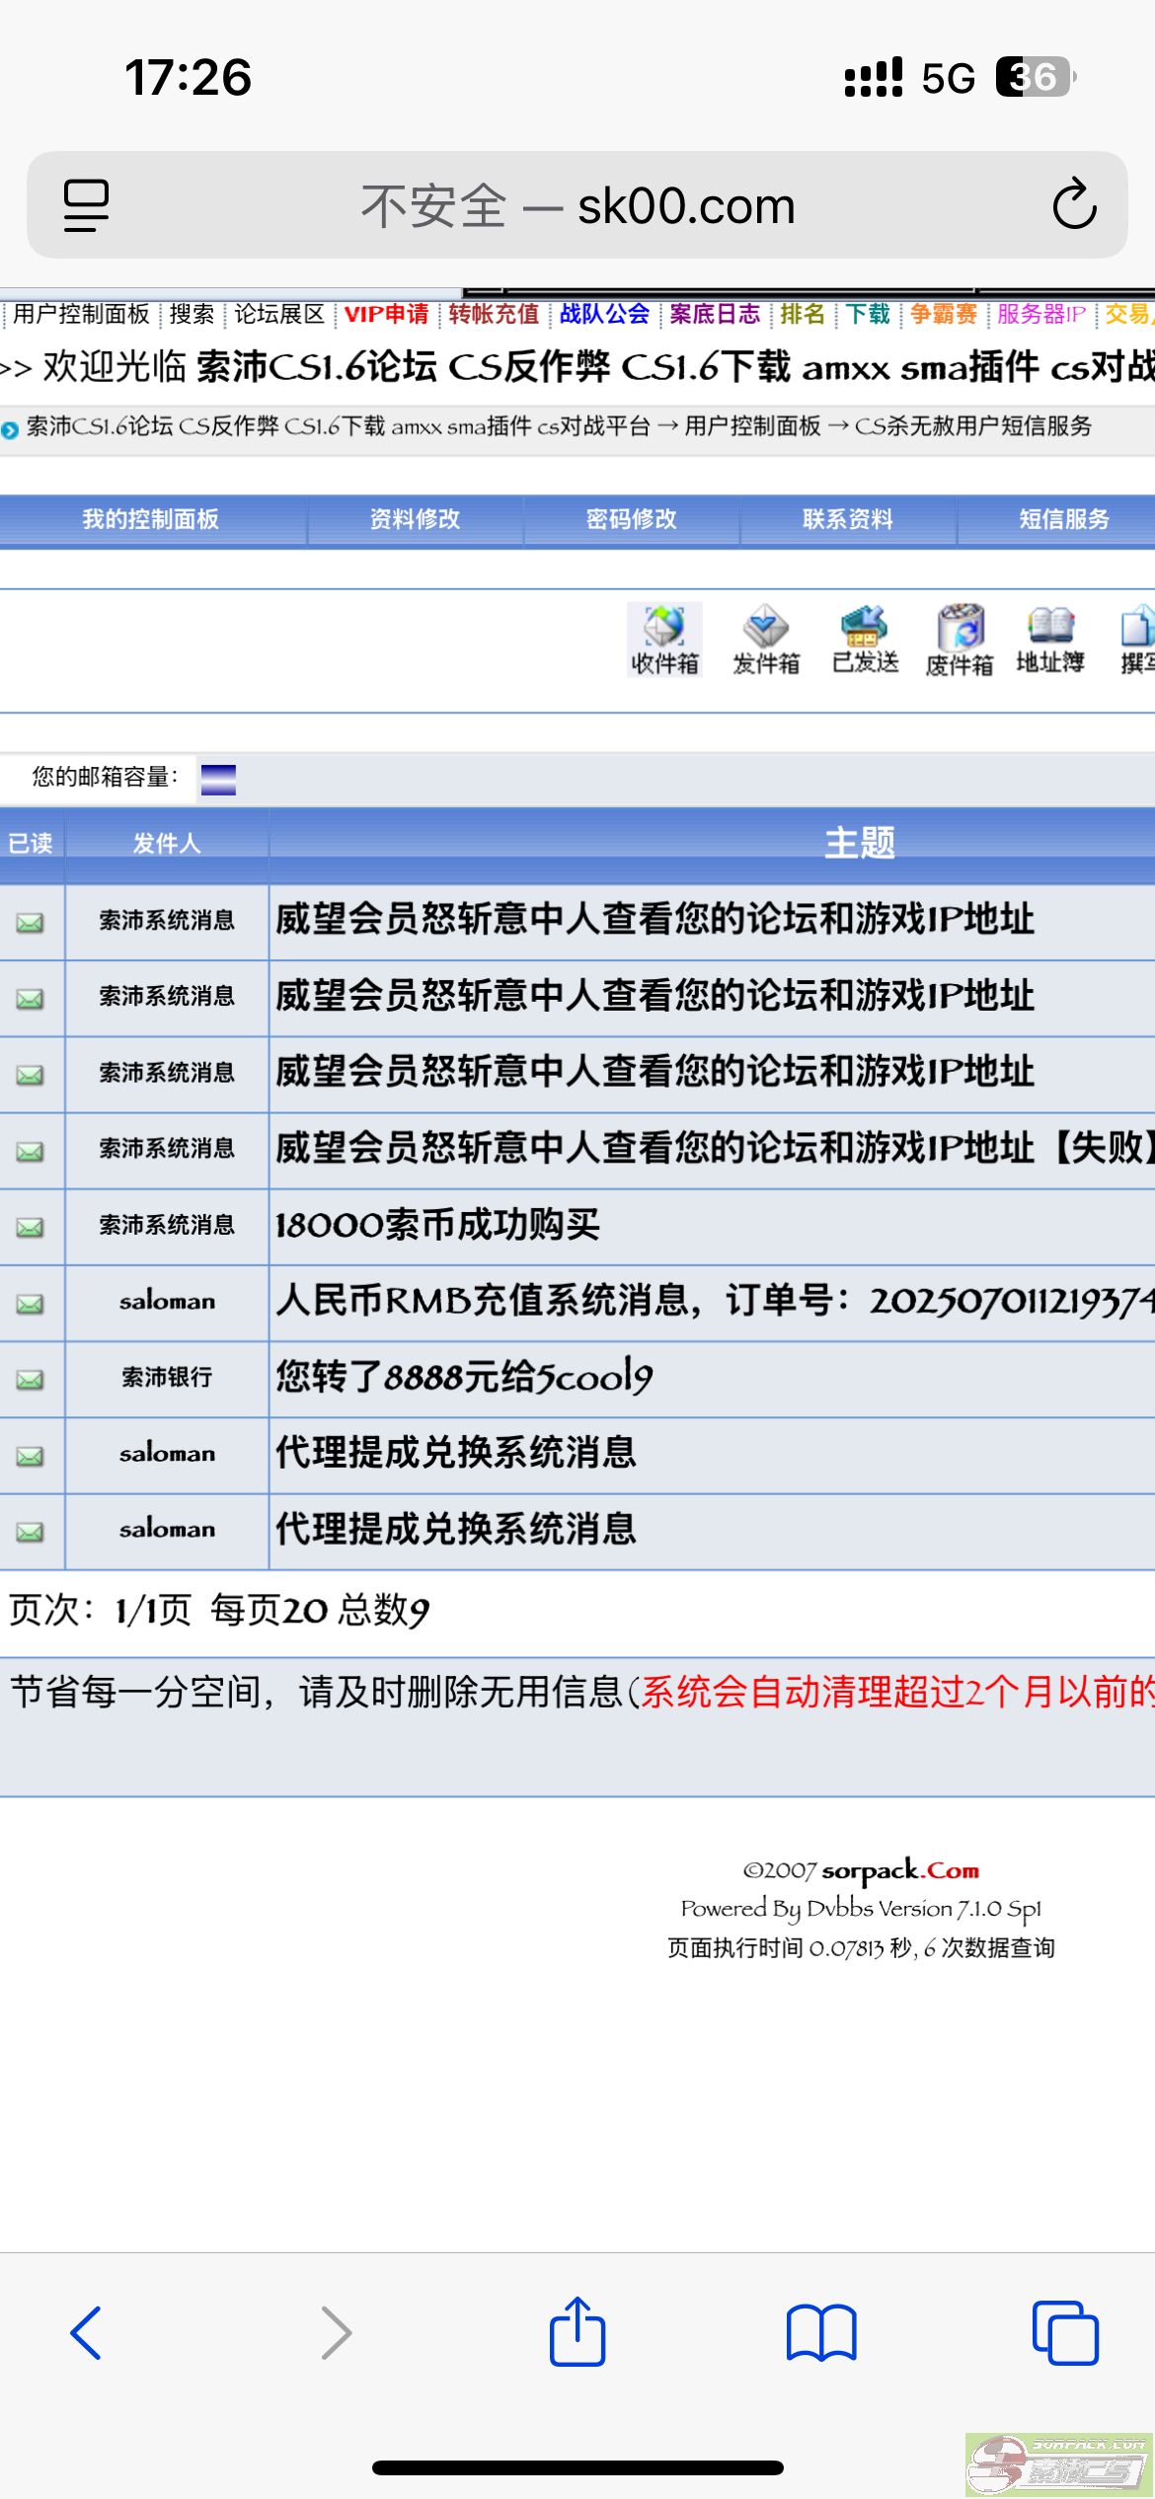This screenshot has height=2499, width=1155.
Task: Click 转帐充值 in top menu
Action: tap(494, 314)
